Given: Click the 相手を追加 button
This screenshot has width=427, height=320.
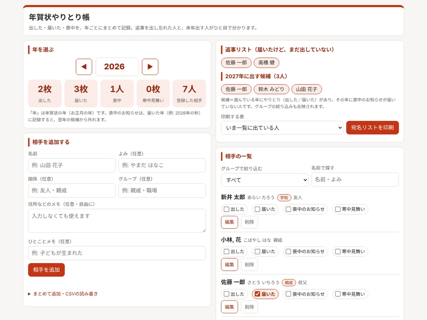Looking at the screenshot, I should coord(46,270).
